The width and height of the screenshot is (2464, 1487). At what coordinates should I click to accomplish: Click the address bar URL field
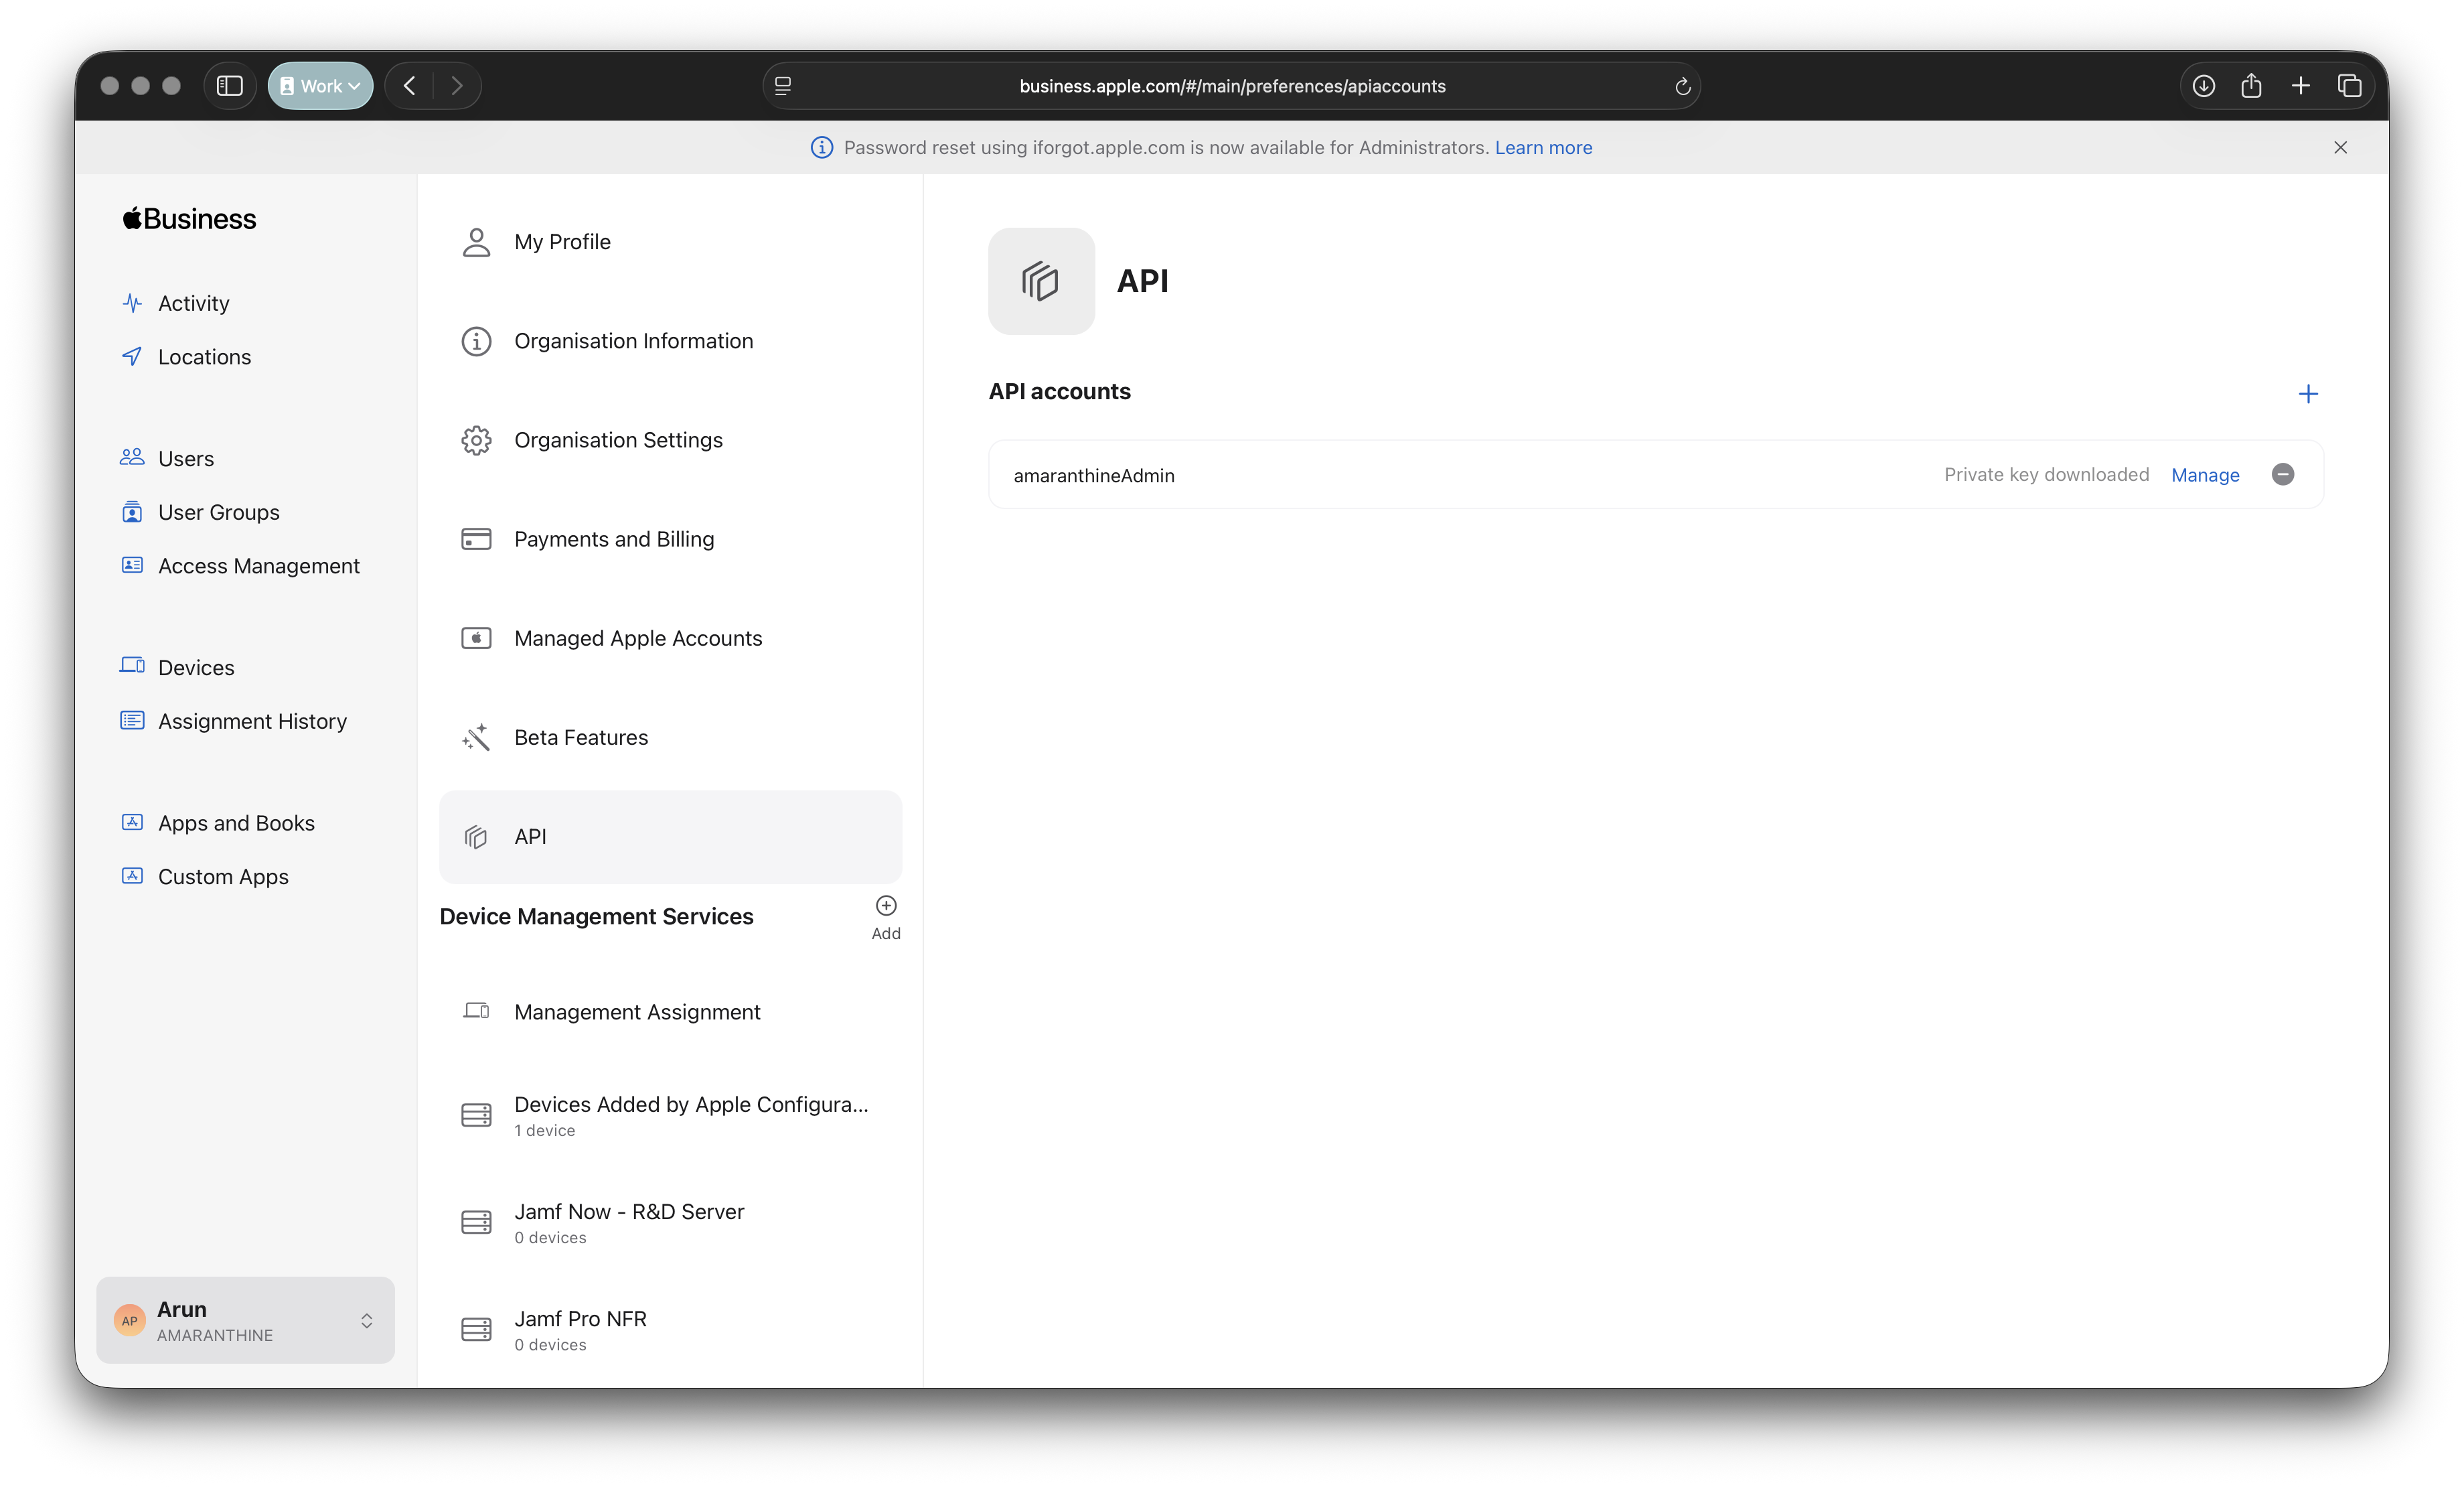pos(1232,86)
